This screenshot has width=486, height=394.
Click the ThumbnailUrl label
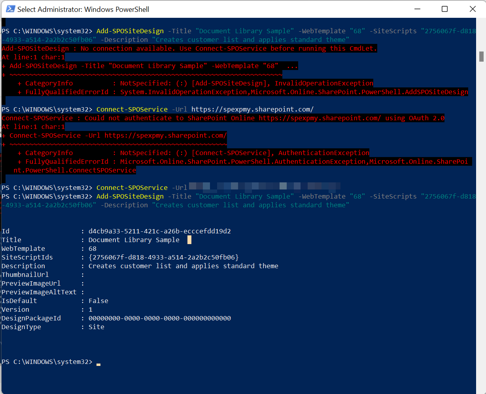point(25,275)
